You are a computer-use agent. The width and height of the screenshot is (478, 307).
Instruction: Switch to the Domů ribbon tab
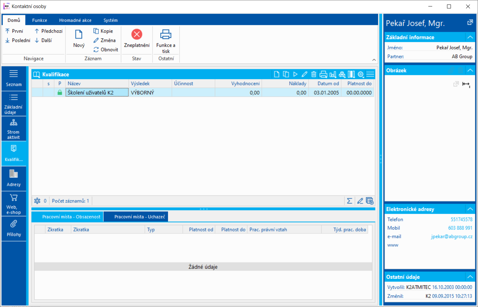pos(14,20)
